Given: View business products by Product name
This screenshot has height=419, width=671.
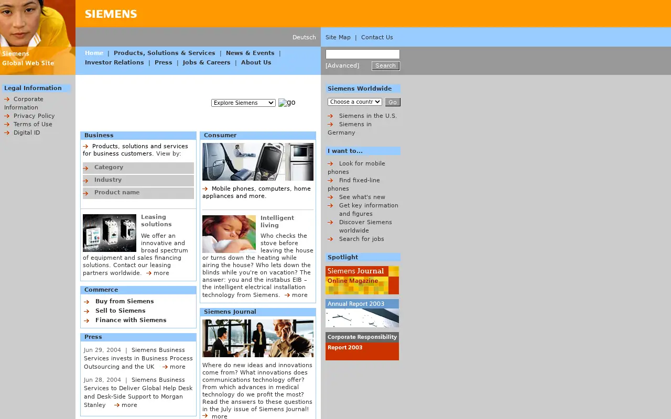Looking at the screenshot, I should tap(138, 193).
